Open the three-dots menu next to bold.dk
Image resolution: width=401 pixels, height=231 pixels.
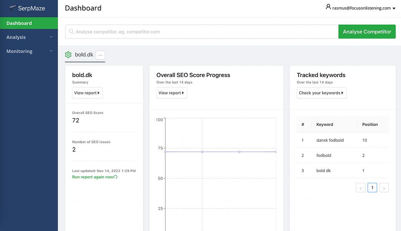point(100,55)
